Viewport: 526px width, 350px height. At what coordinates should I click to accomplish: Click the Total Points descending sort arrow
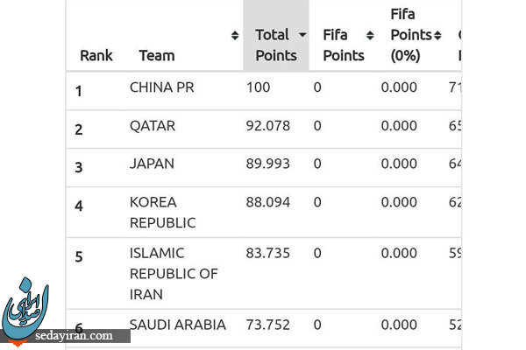point(302,34)
